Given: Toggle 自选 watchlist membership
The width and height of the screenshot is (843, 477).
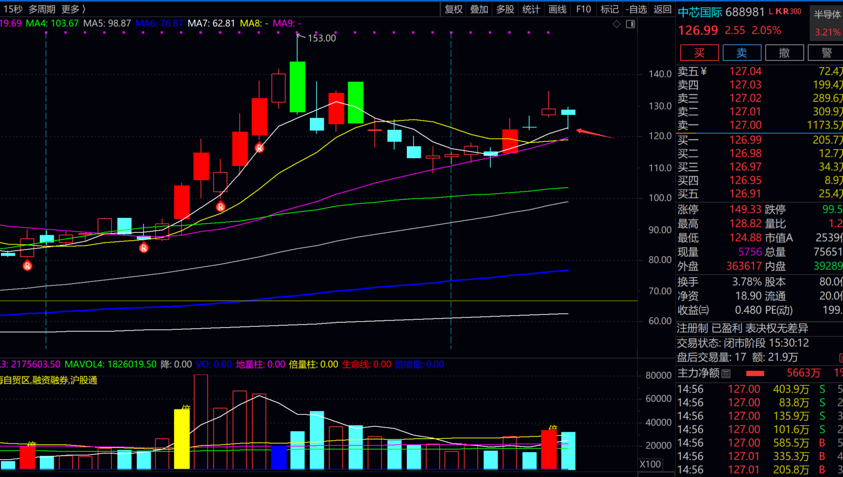Looking at the screenshot, I should pyautogui.click(x=636, y=9).
